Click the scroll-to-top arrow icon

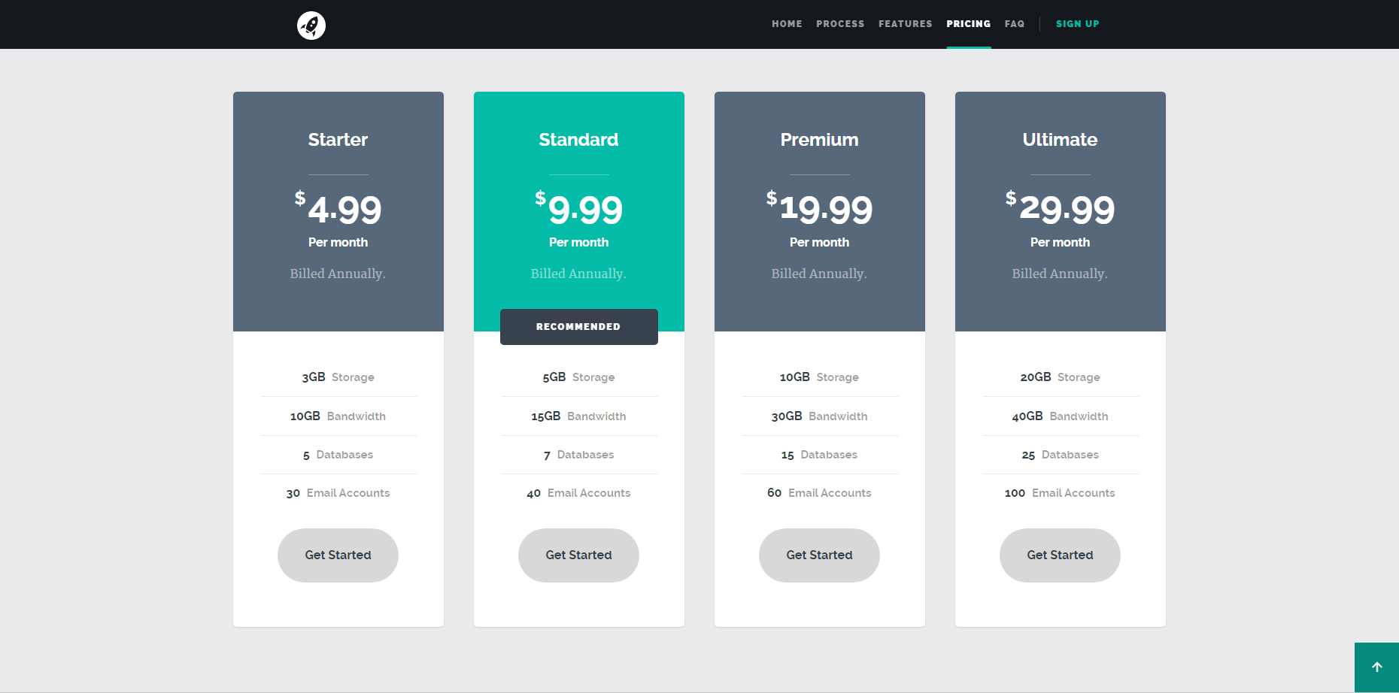pyautogui.click(x=1376, y=667)
